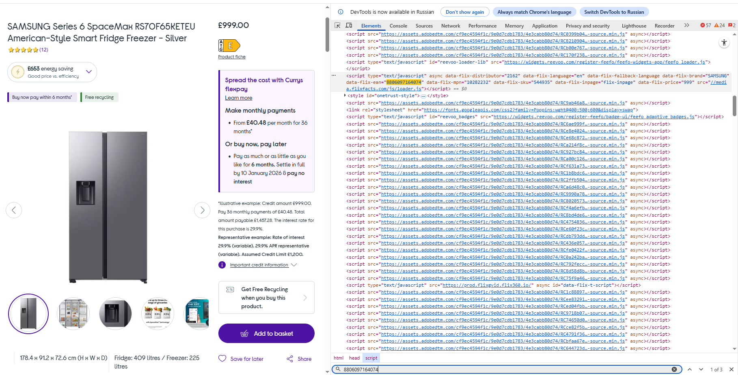Open the Google Fonts Poppins stylesheet link
Screen dimensions: 738x375
coord(528,110)
